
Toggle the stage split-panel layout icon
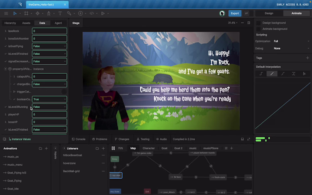pyautogui.click(x=249, y=23)
